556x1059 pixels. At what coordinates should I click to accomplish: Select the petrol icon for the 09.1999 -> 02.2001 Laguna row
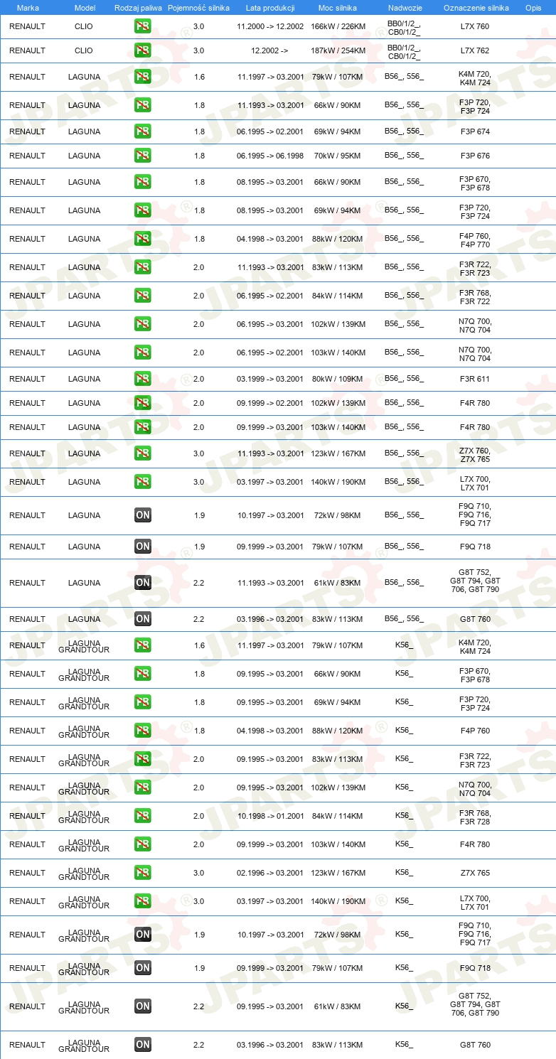(142, 403)
